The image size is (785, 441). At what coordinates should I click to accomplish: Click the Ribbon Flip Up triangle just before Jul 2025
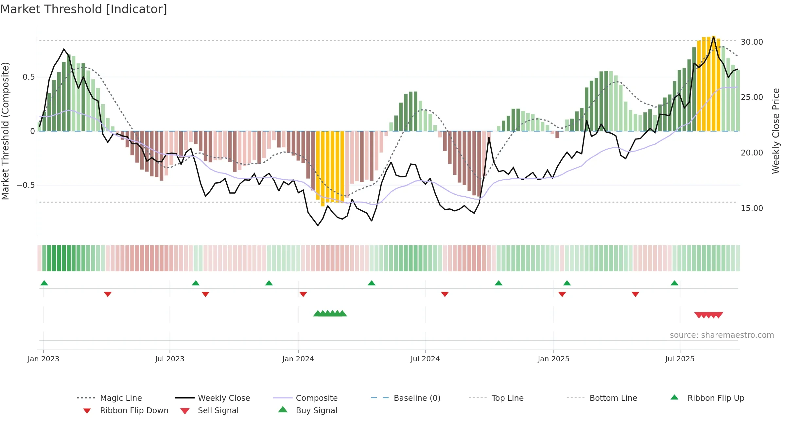[x=674, y=283]
